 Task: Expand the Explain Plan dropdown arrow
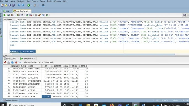pyautogui.click(x=15, y=15)
